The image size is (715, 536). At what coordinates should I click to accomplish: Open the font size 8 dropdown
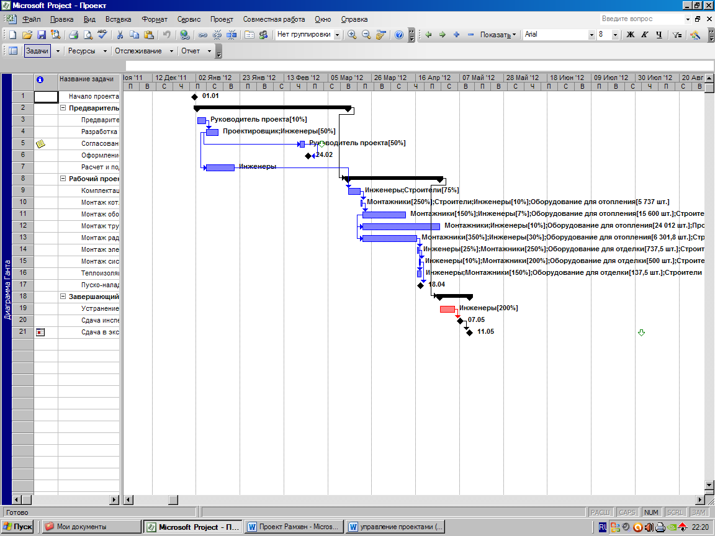[615, 35]
